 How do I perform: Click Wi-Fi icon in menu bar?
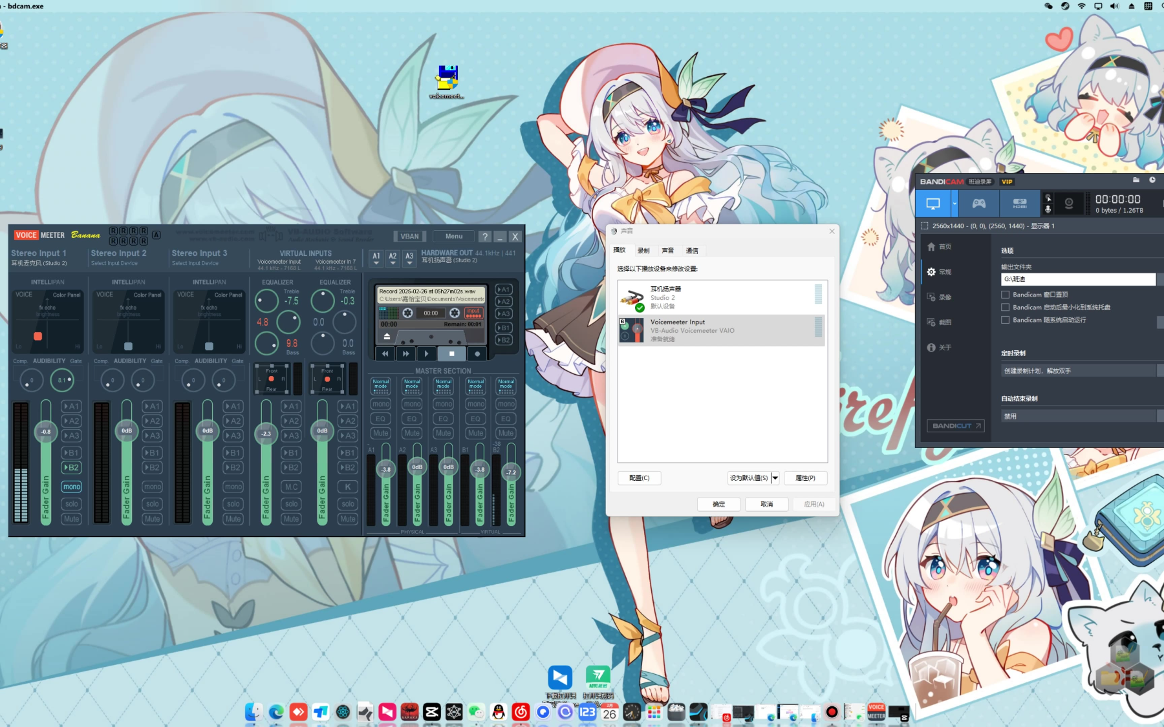pos(1081,6)
